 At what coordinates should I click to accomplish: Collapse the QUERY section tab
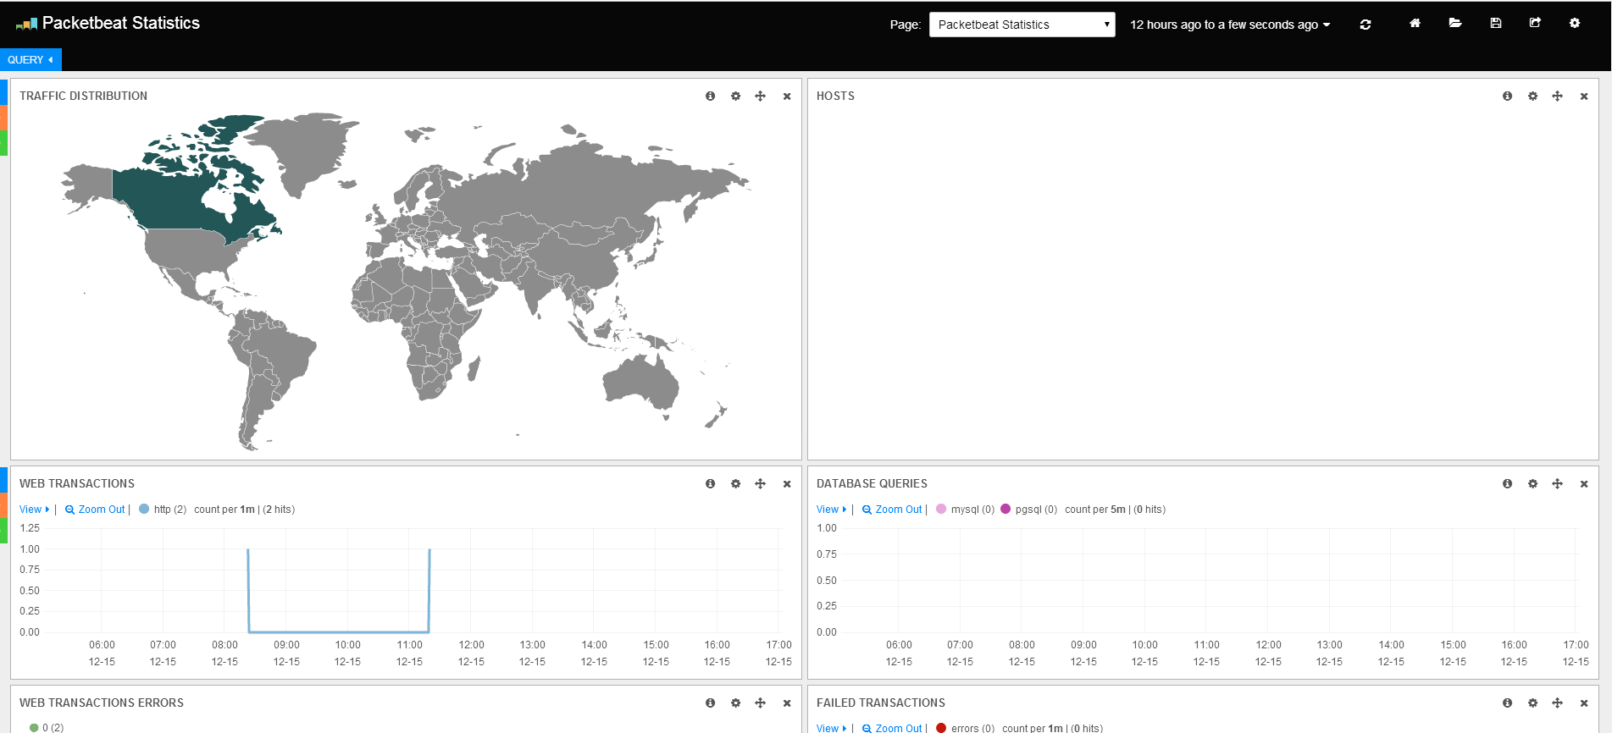[x=30, y=60]
